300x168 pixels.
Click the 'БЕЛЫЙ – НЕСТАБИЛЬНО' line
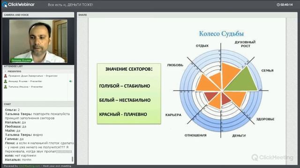125,100
